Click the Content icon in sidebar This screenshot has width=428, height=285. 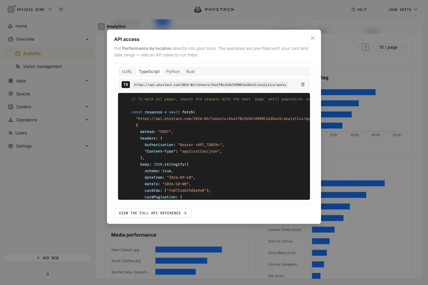(x=11, y=107)
